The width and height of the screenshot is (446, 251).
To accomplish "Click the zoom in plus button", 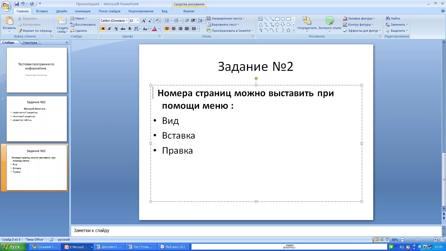I will pos(435,240).
